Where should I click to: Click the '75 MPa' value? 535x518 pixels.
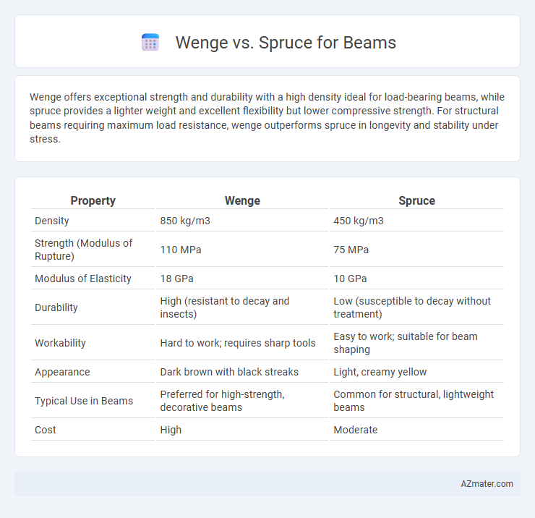351,250
